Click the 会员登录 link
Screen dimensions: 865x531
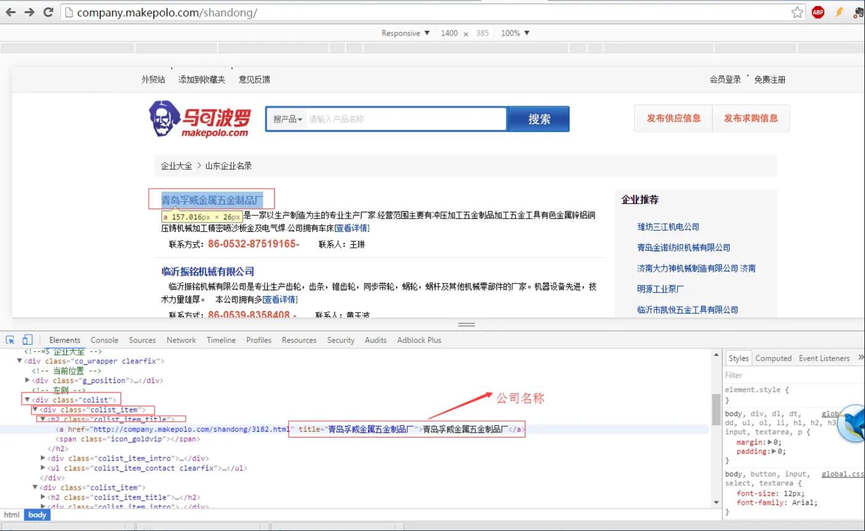pos(725,80)
